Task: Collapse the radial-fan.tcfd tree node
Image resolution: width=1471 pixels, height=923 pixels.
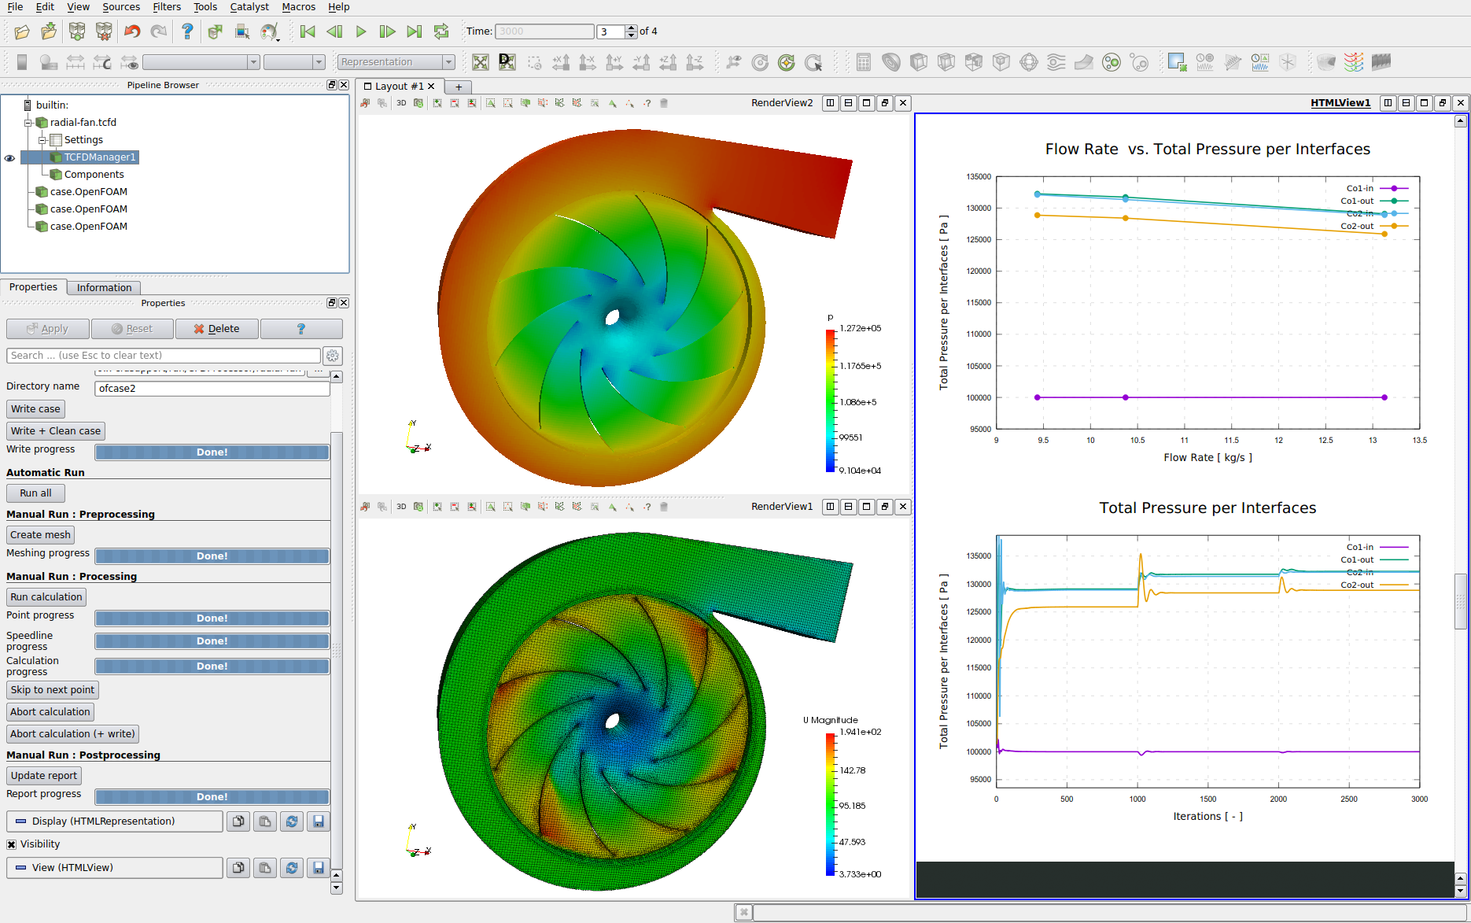Action: [x=28, y=123]
